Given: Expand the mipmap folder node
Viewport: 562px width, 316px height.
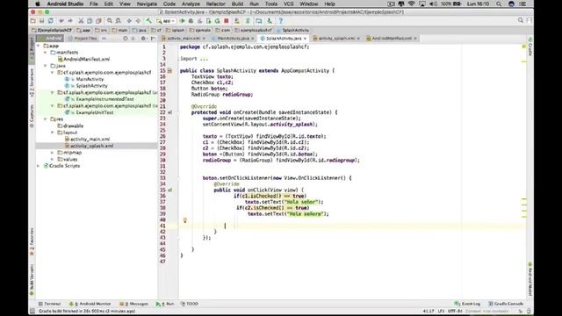Looking at the screenshot, I should click(53, 153).
